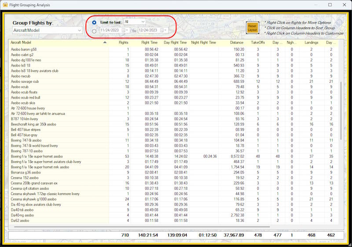Select the 'Da40 tdi asobo' row
Viewport: 352px width, 247px height.
tap(173, 210)
